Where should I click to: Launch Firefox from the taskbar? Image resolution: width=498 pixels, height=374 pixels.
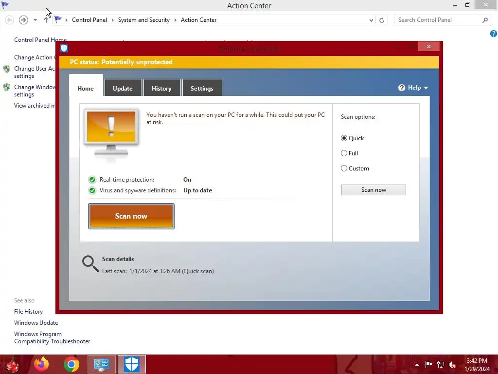pos(42,364)
